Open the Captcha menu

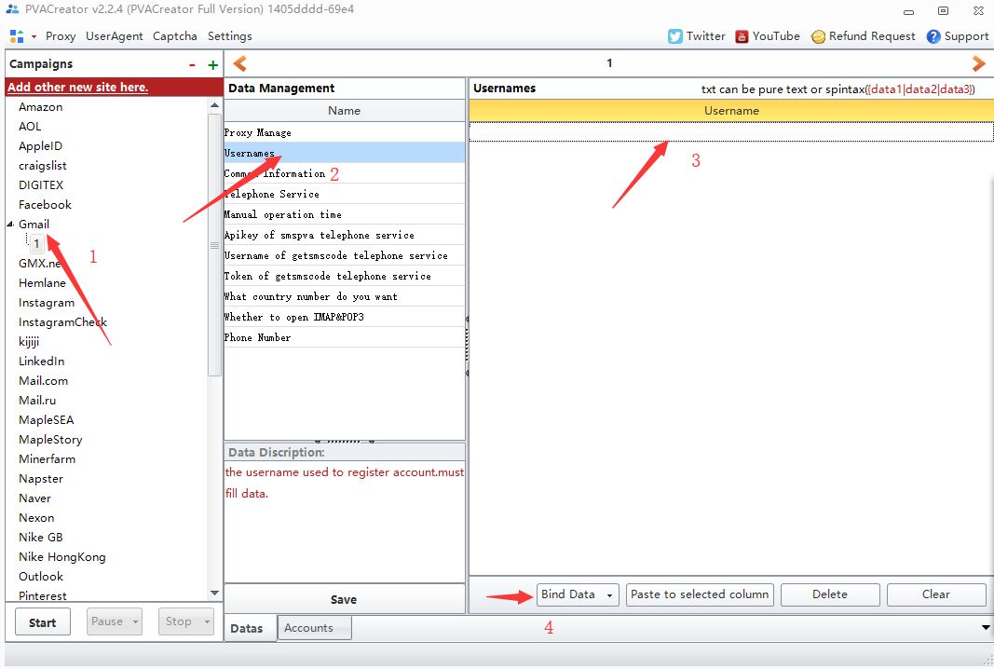(175, 36)
